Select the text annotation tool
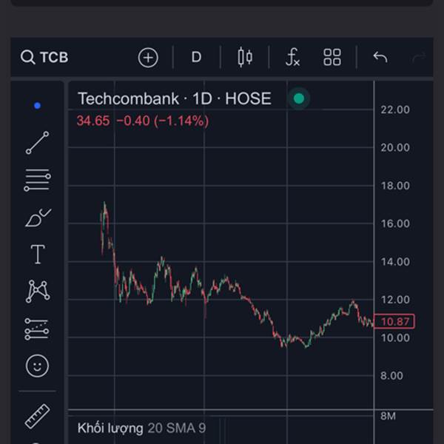 (37, 255)
